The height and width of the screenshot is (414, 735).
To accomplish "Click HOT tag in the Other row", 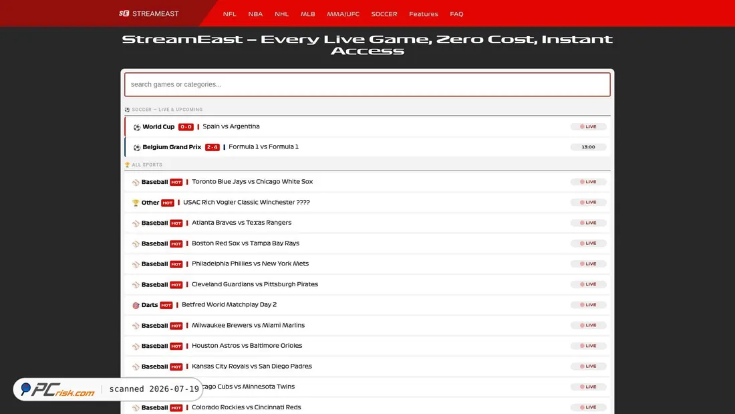I will [167, 203].
